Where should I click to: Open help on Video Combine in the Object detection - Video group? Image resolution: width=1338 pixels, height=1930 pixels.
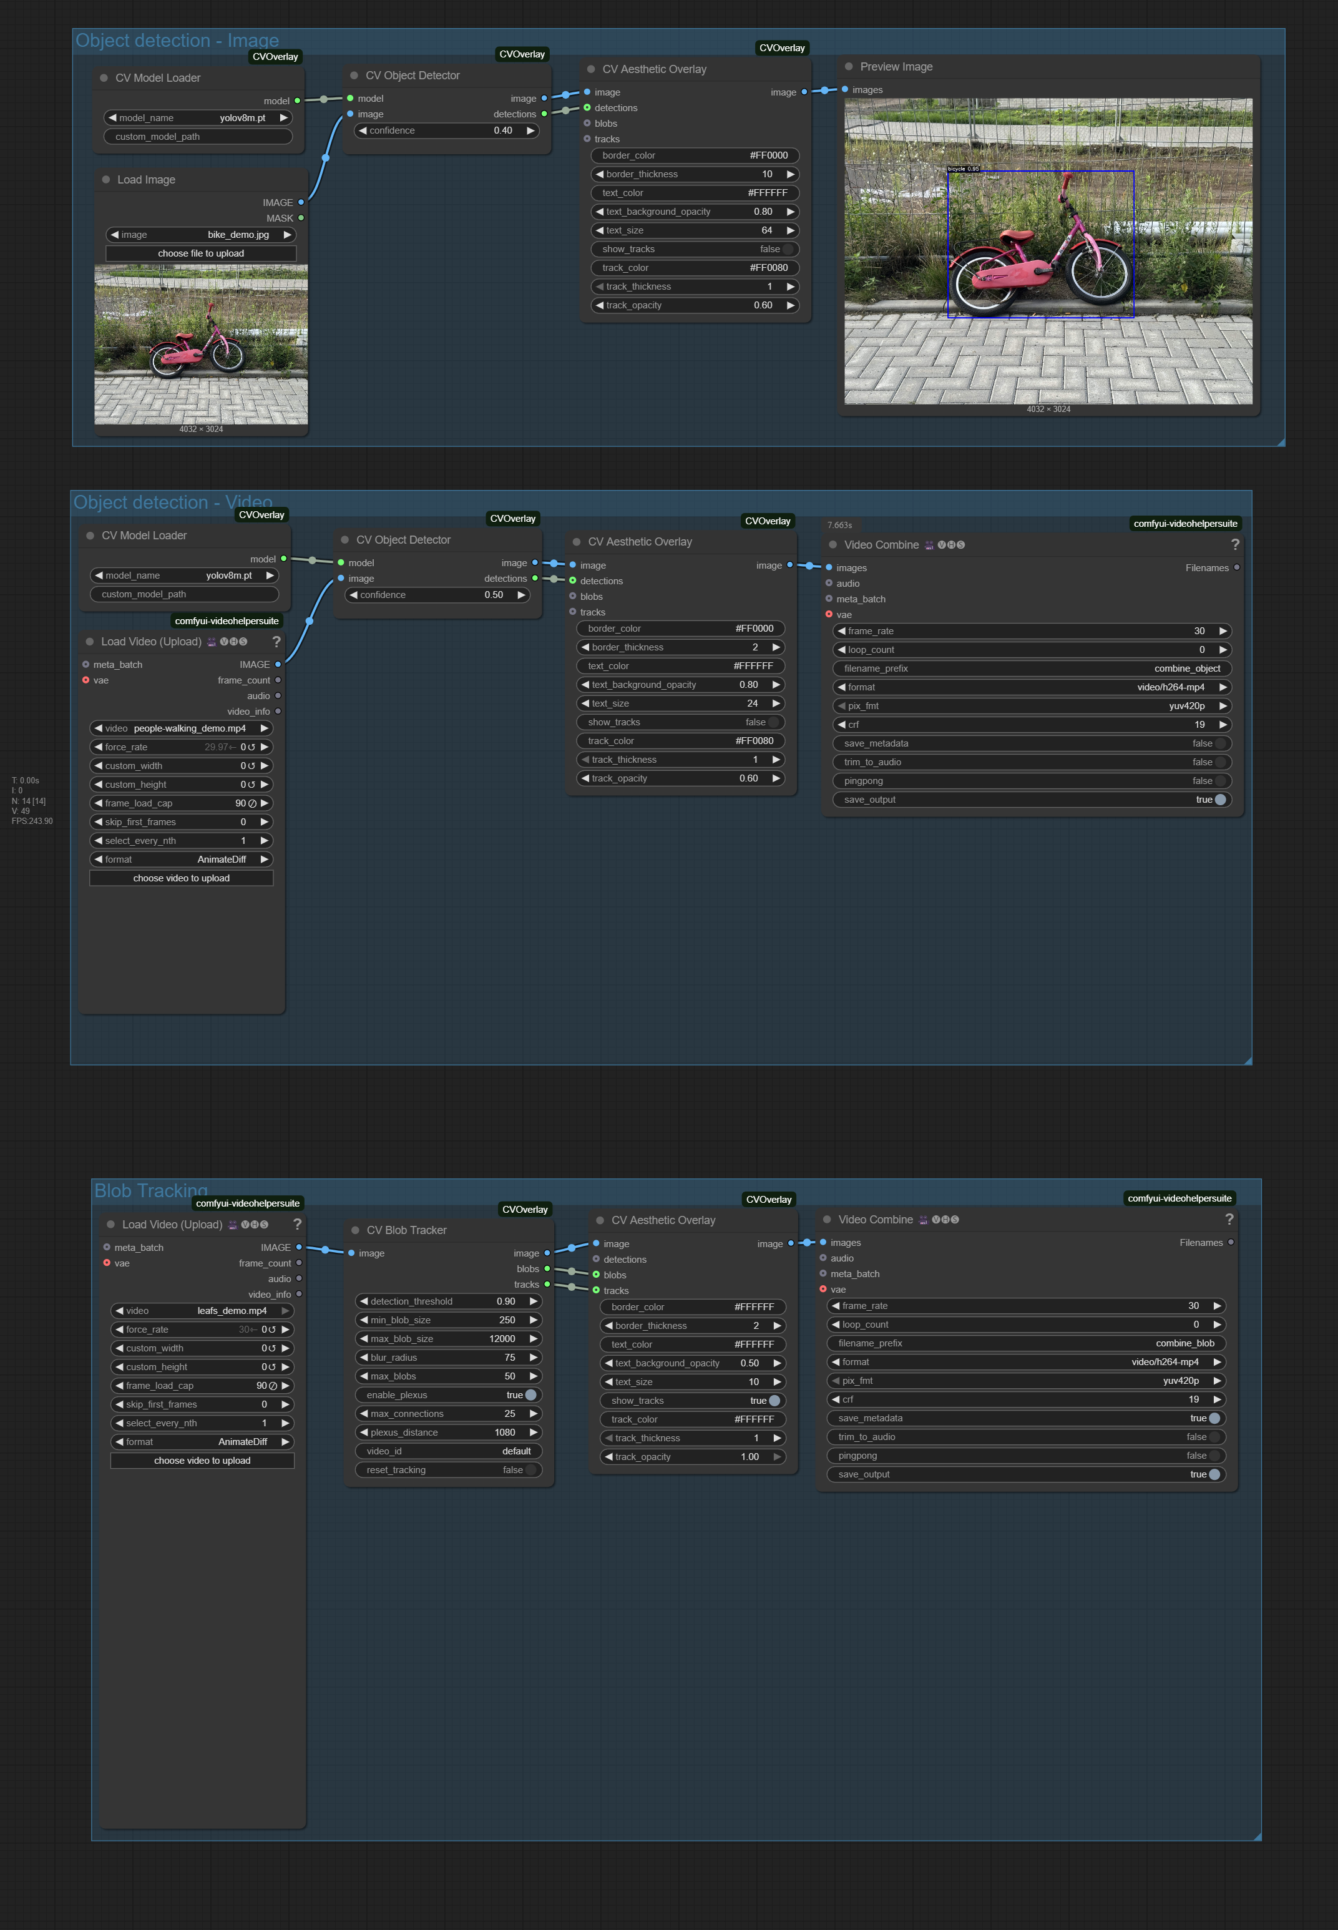(1234, 545)
